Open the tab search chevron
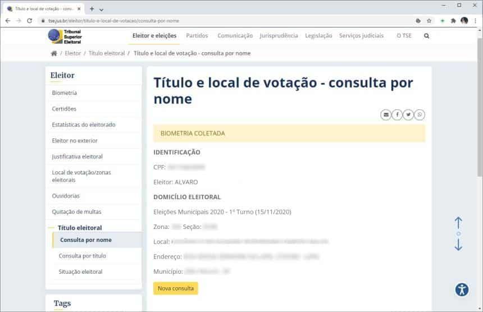 [101, 10]
